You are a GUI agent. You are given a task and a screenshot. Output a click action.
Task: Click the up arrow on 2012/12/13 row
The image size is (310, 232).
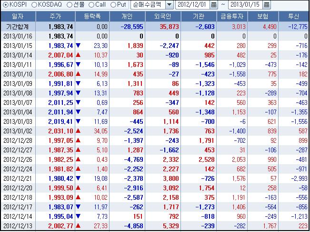click(78, 226)
